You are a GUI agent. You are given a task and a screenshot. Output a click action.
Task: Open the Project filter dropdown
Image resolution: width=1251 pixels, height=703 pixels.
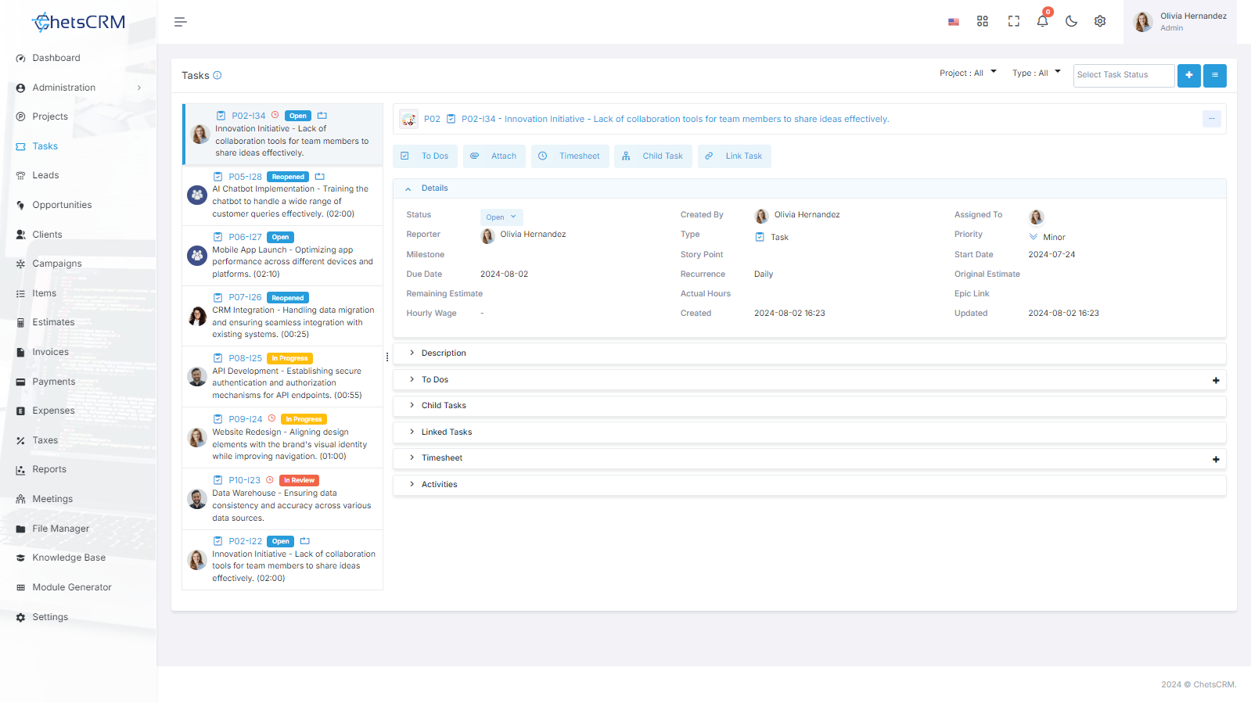point(968,73)
